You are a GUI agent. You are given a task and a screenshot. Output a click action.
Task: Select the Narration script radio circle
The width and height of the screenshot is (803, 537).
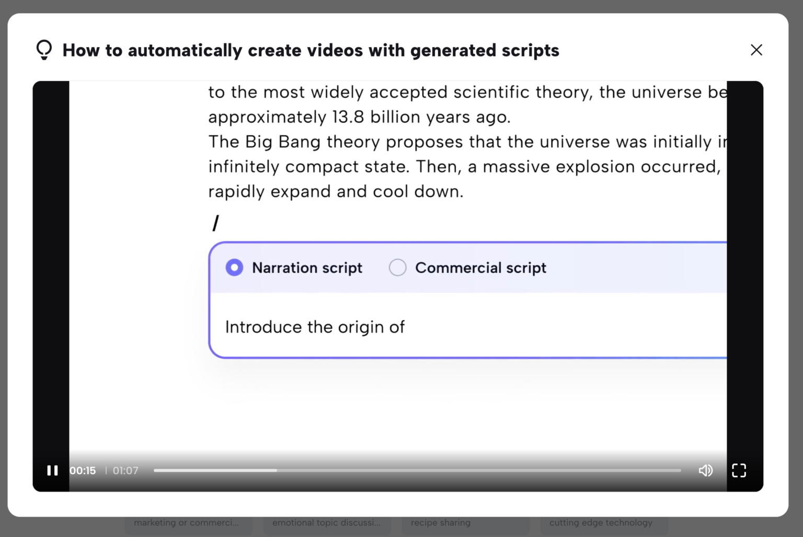click(x=234, y=267)
